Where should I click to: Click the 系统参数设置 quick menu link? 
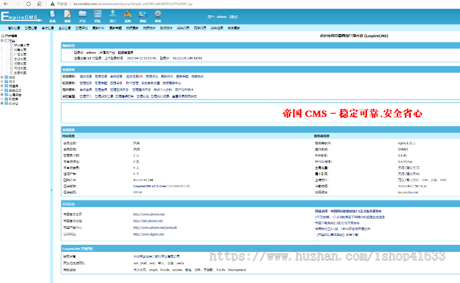pyautogui.click(x=150, y=83)
